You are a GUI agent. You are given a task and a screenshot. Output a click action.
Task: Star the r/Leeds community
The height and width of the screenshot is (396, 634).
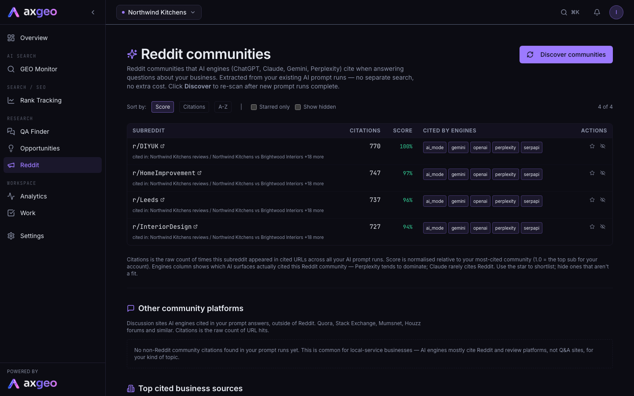coord(592,200)
